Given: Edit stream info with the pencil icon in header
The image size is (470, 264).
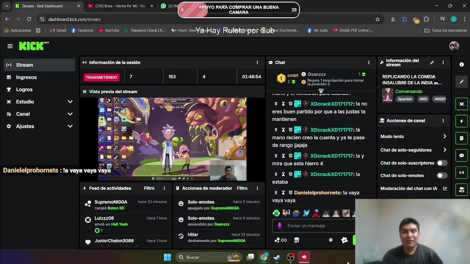Looking at the screenshot, I should click(432, 63).
